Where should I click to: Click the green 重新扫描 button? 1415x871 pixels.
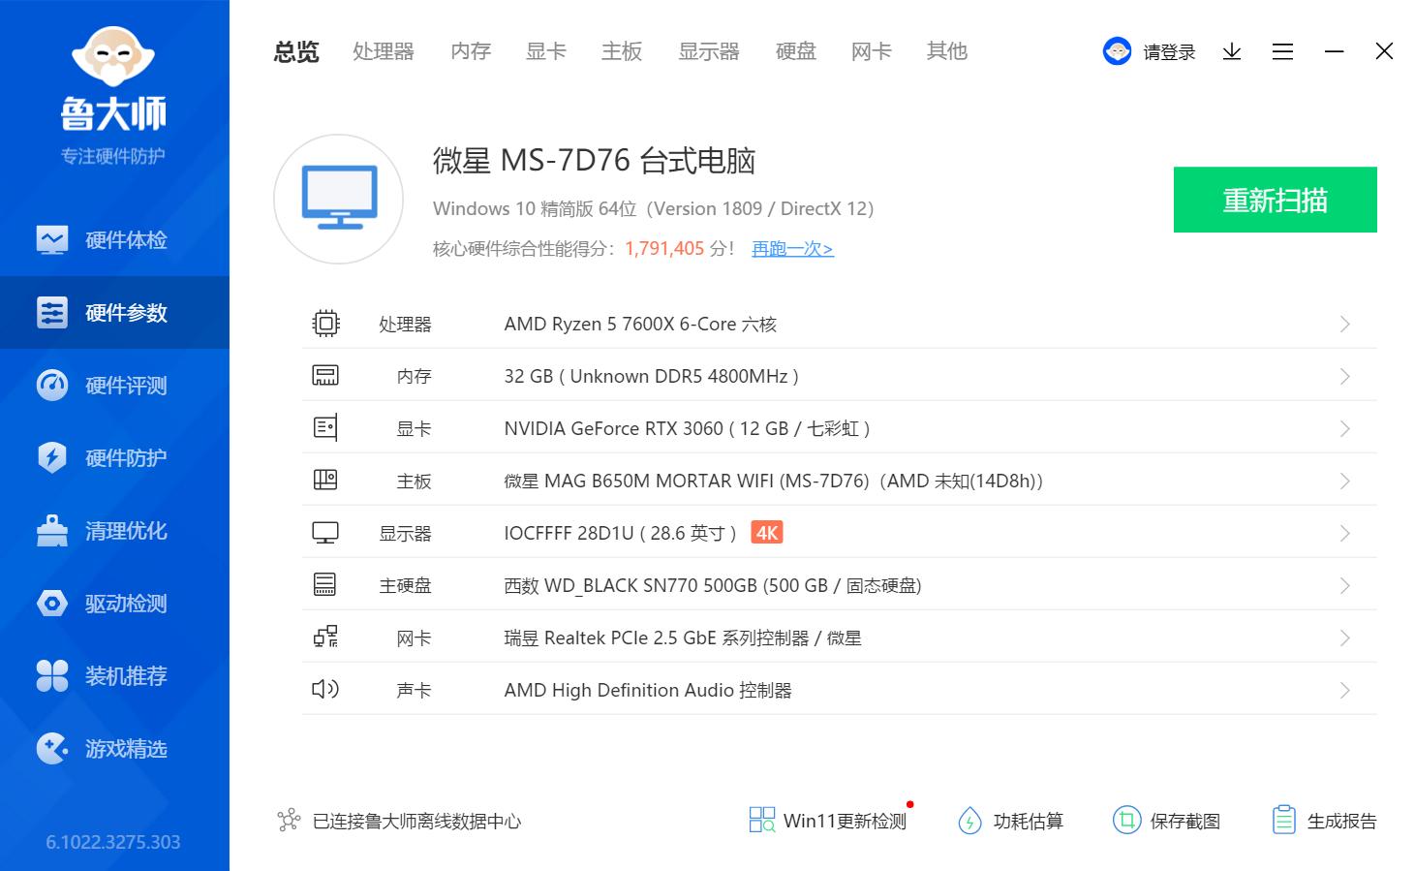coord(1275,200)
